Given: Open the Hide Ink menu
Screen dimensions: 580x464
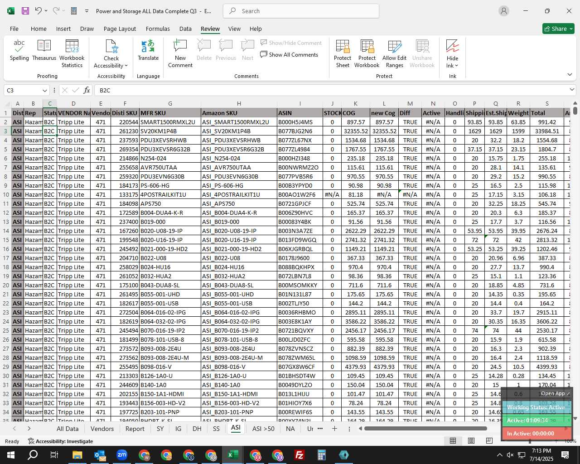Looking at the screenshot, I should click(452, 53).
